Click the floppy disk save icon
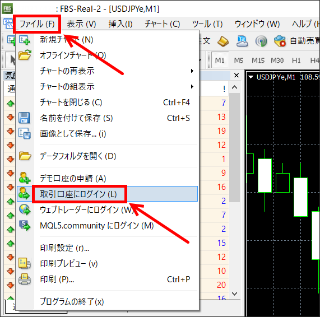The width and height of the screenshot is (320, 317). (x=24, y=118)
